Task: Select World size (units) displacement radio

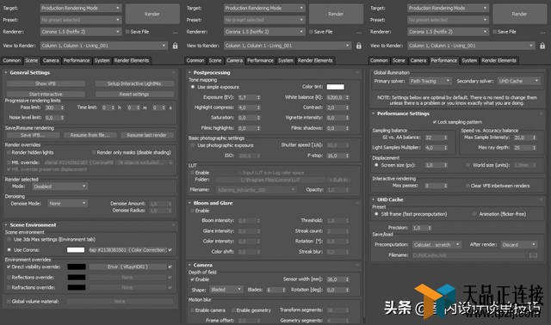Action: pyautogui.click(x=467, y=165)
